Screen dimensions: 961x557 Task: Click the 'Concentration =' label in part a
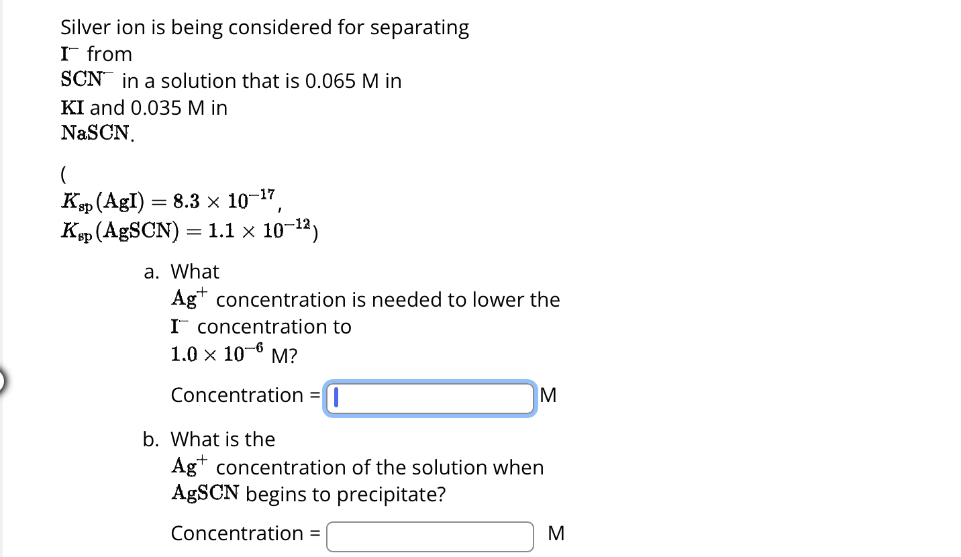(244, 395)
